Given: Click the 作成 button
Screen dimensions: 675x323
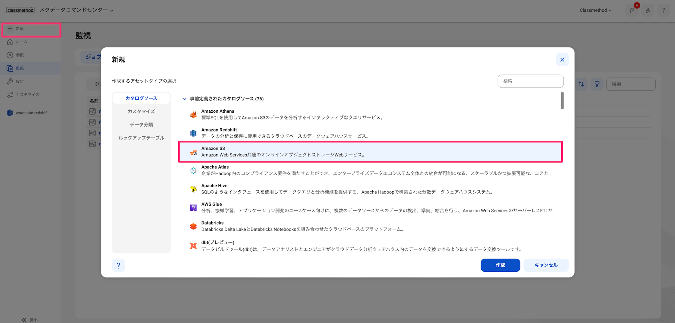Looking at the screenshot, I should (x=501, y=265).
